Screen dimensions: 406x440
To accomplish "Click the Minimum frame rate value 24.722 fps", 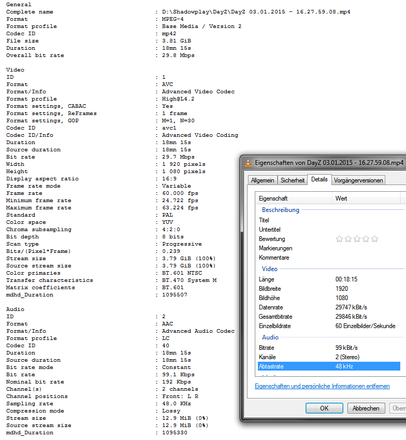I will pos(180,201).
